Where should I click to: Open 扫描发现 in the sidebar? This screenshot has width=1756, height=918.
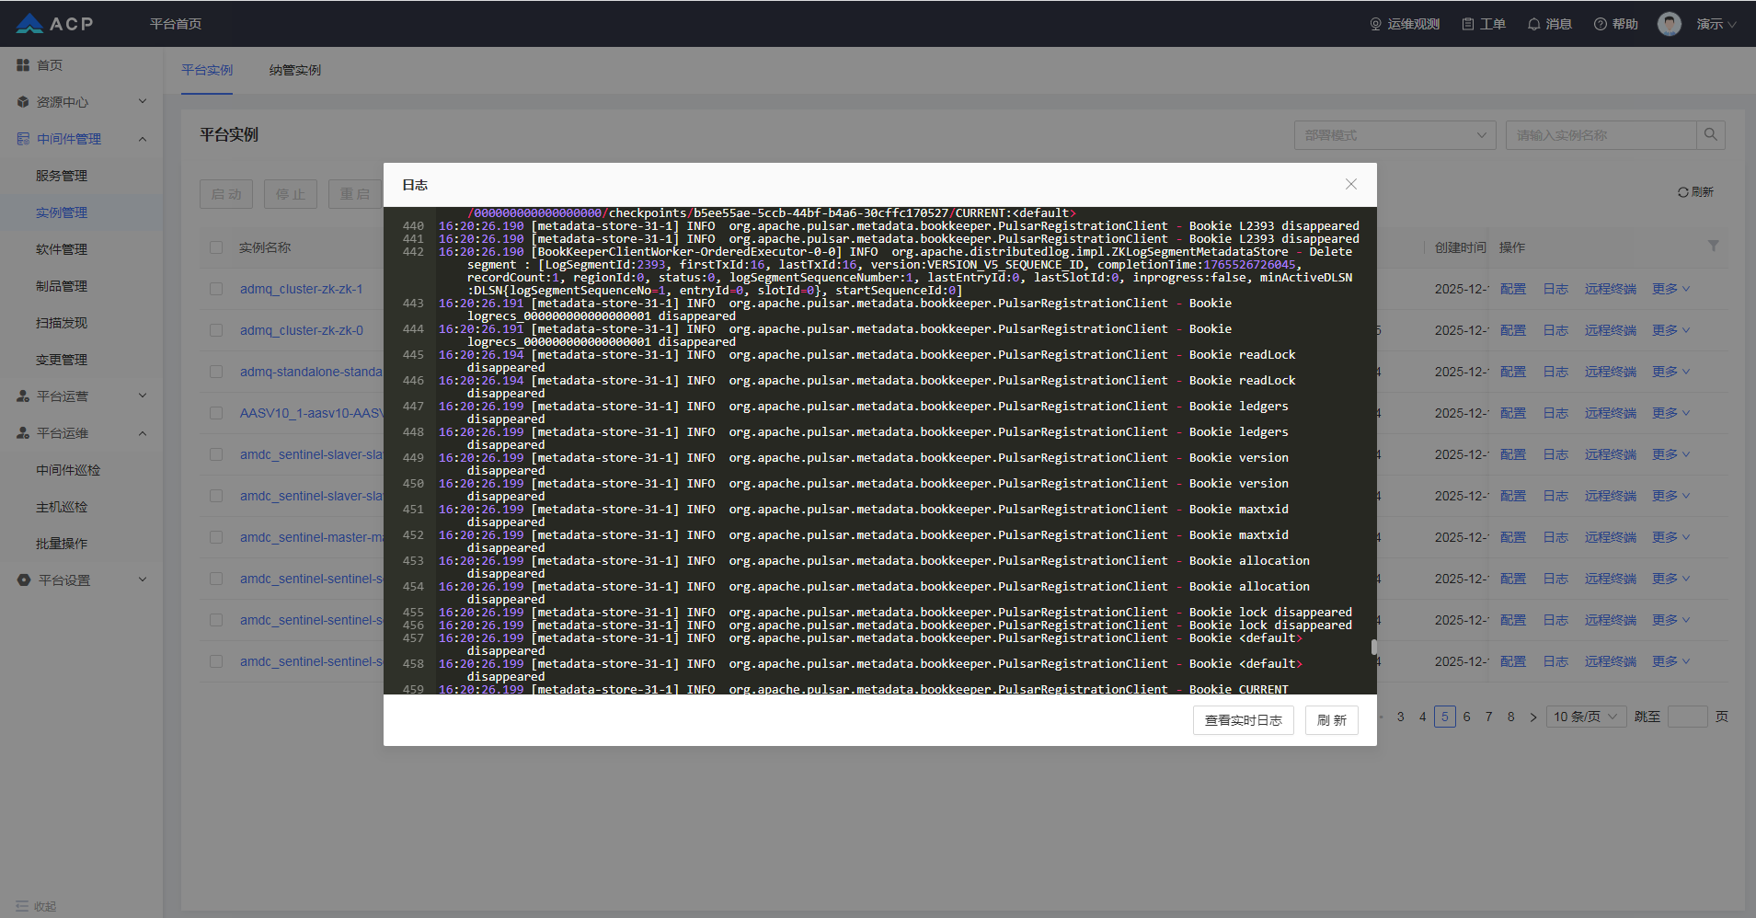pos(62,323)
